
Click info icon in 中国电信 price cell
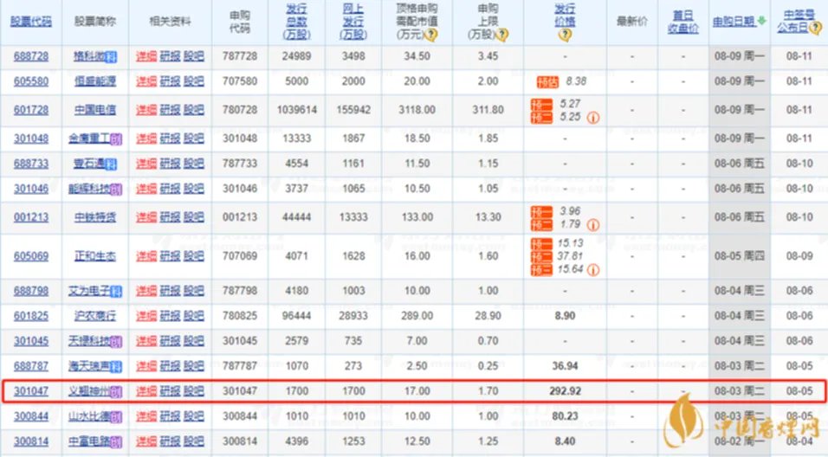pos(593,118)
